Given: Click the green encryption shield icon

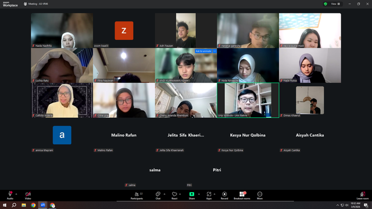Looking at the screenshot, I should pyautogui.click(x=325, y=4).
